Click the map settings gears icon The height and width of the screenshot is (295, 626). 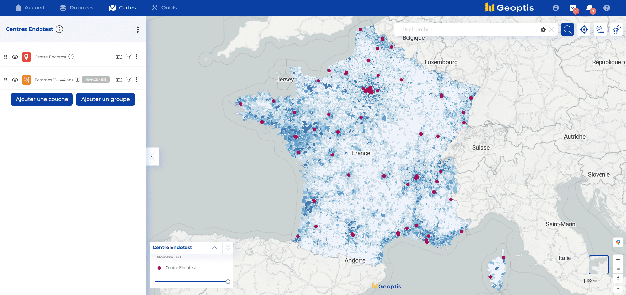pyautogui.click(x=616, y=30)
